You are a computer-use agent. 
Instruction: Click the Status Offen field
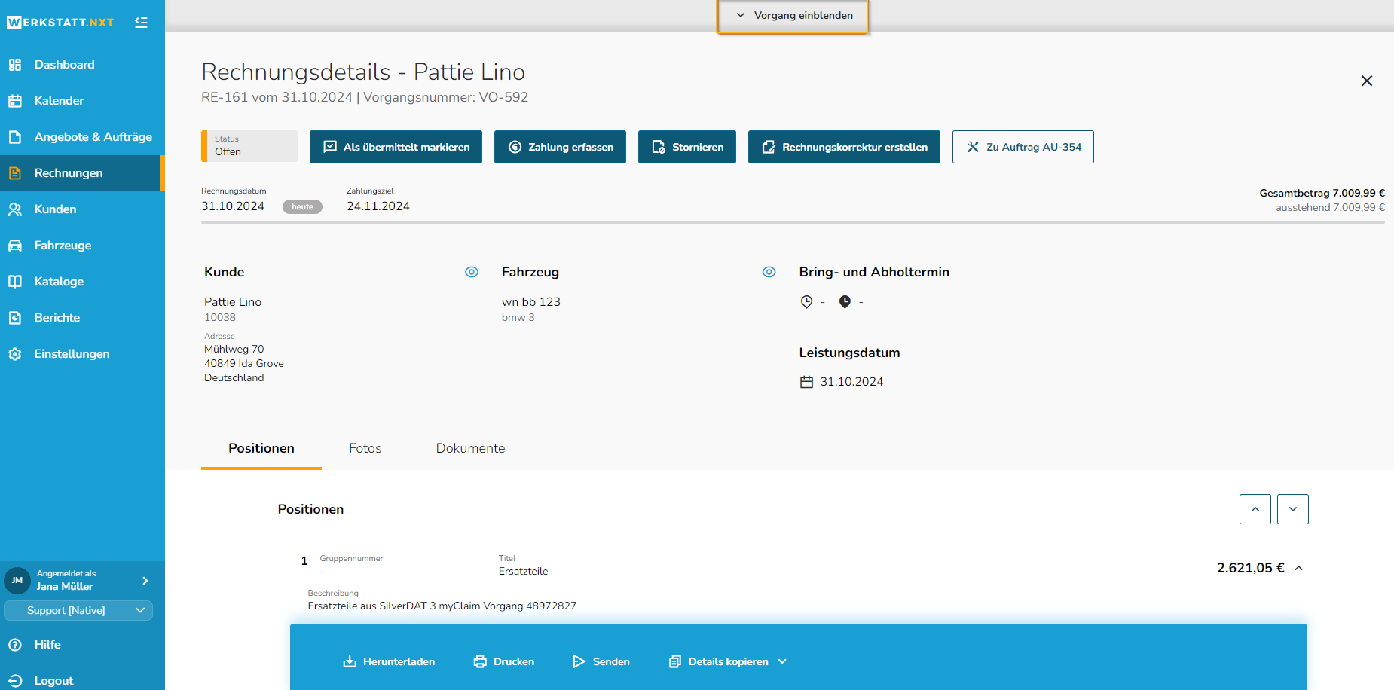click(x=249, y=146)
